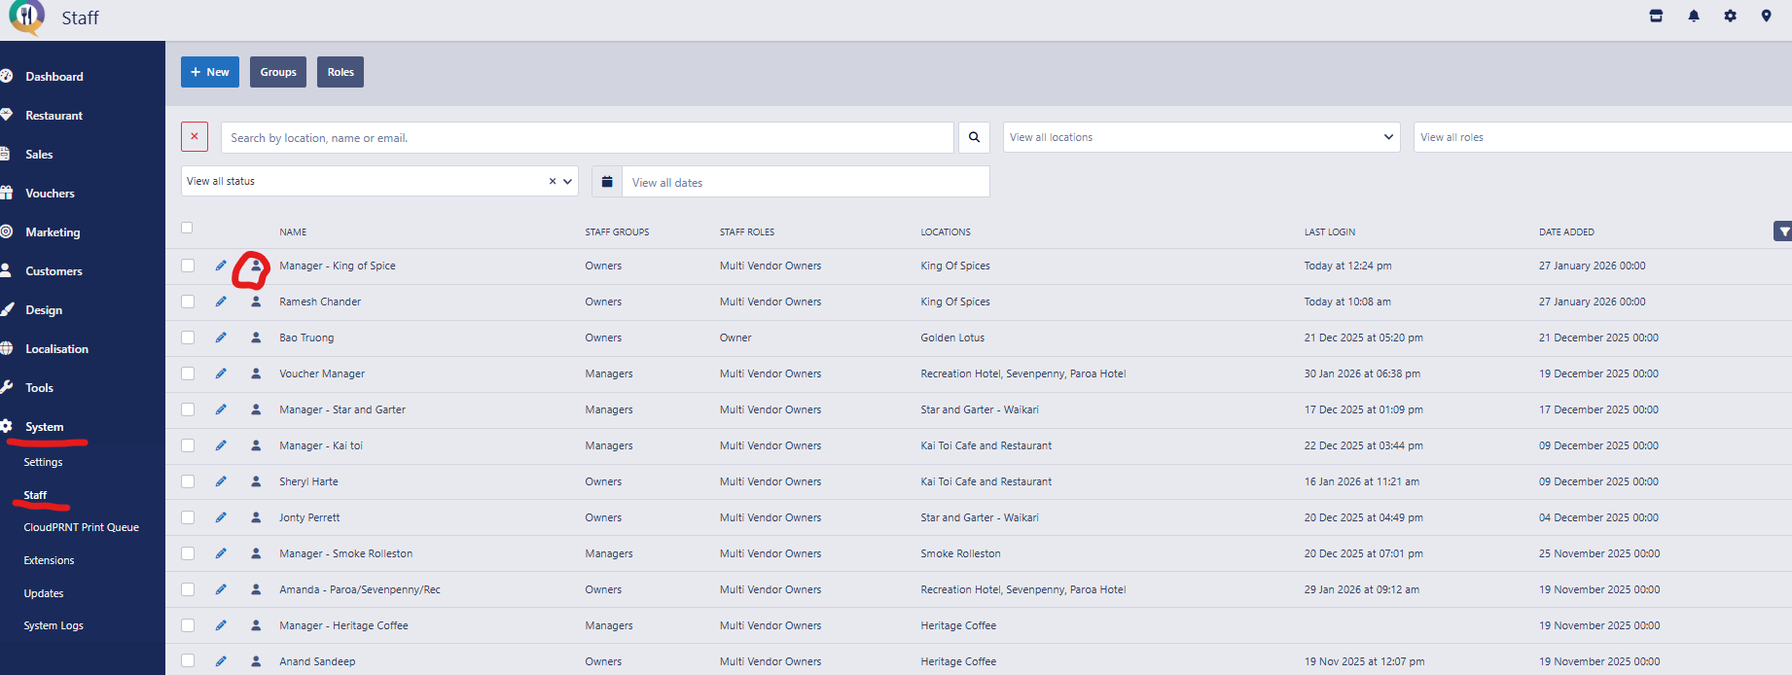Open the View all status dropdown

(x=379, y=181)
